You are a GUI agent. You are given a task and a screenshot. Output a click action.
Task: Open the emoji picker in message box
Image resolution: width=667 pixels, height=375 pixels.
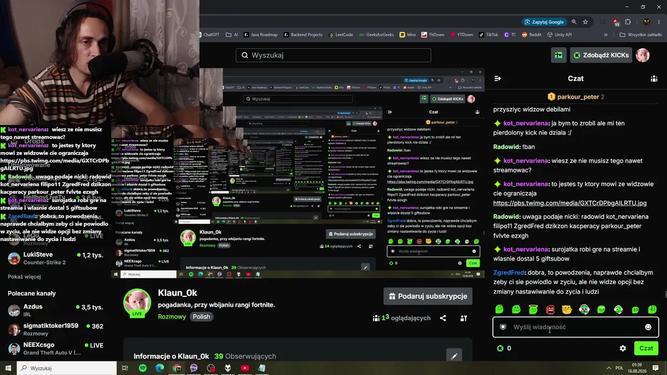[x=648, y=327]
